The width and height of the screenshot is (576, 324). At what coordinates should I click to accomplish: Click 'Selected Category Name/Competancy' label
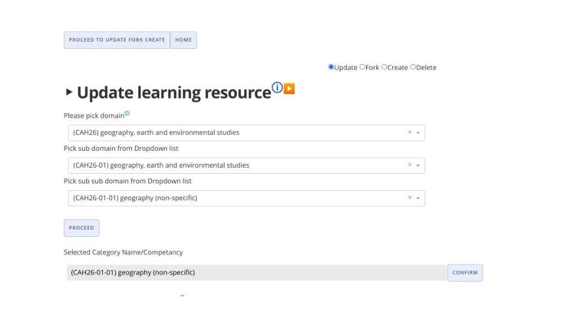[123, 253]
